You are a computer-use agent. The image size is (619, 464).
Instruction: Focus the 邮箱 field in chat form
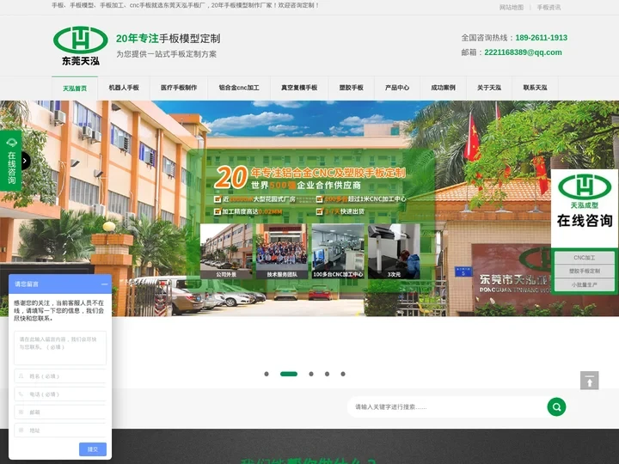(x=60, y=412)
